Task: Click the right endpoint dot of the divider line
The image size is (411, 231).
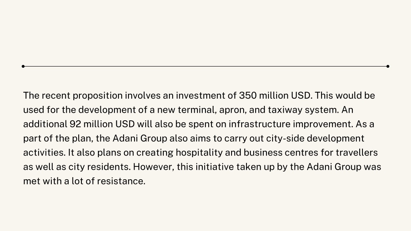Action: pyautogui.click(x=388, y=66)
